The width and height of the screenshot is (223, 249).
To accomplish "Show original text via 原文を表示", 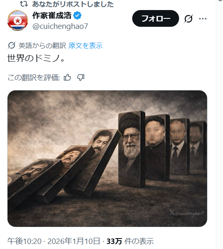I will pyautogui.click(x=85, y=46).
